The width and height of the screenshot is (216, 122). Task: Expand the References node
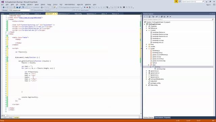click(x=146, y=28)
